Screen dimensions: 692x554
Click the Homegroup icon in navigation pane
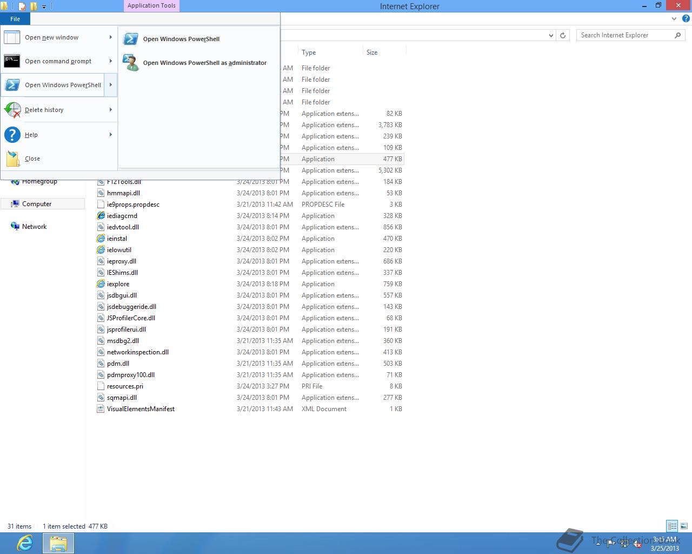15,181
